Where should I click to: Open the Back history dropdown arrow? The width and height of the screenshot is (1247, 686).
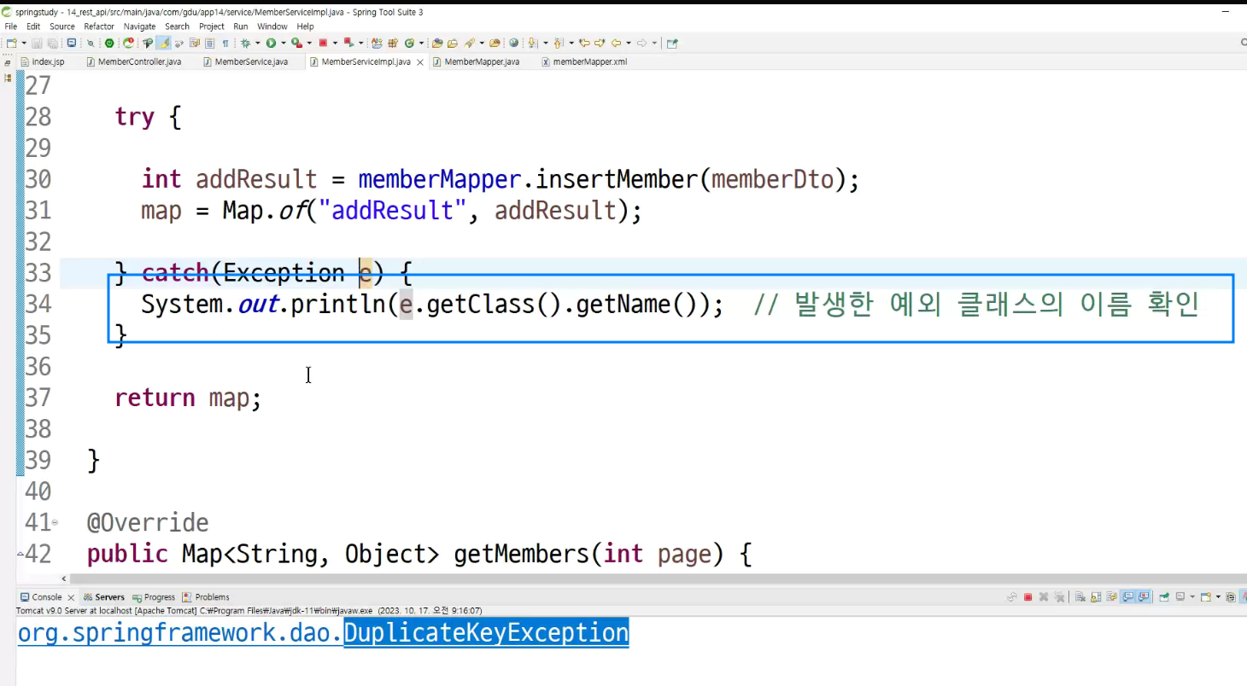(629, 43)
